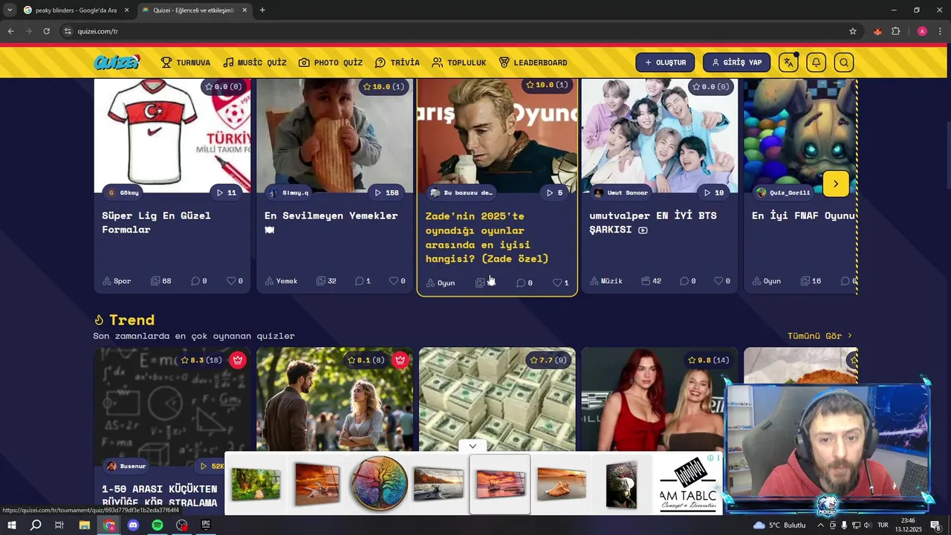The height and width of the screenshot is (535, 951).
Task: Click the 9.8 (14) rating badge
Action: click(709, 360)
